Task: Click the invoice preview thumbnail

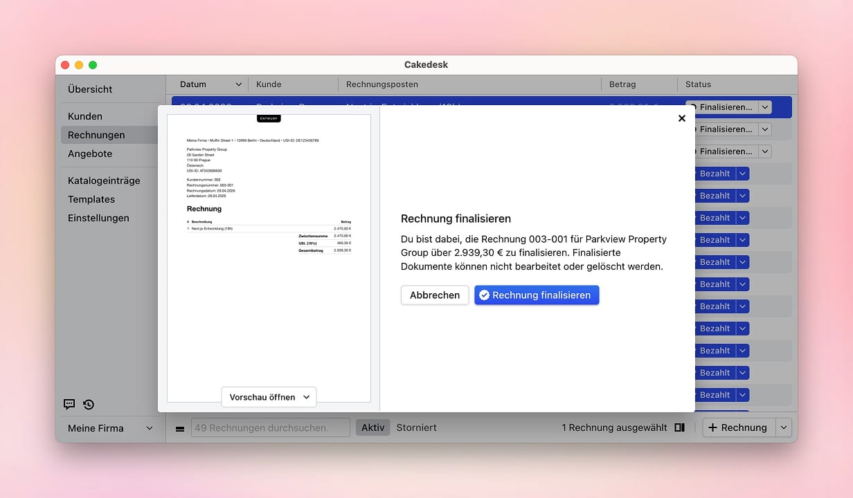Action: click(x=269, y=258)
